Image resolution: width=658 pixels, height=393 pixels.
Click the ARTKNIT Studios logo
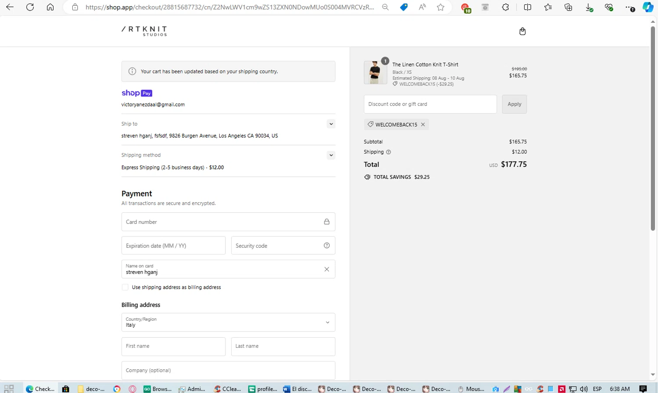(x=144, y=31)
